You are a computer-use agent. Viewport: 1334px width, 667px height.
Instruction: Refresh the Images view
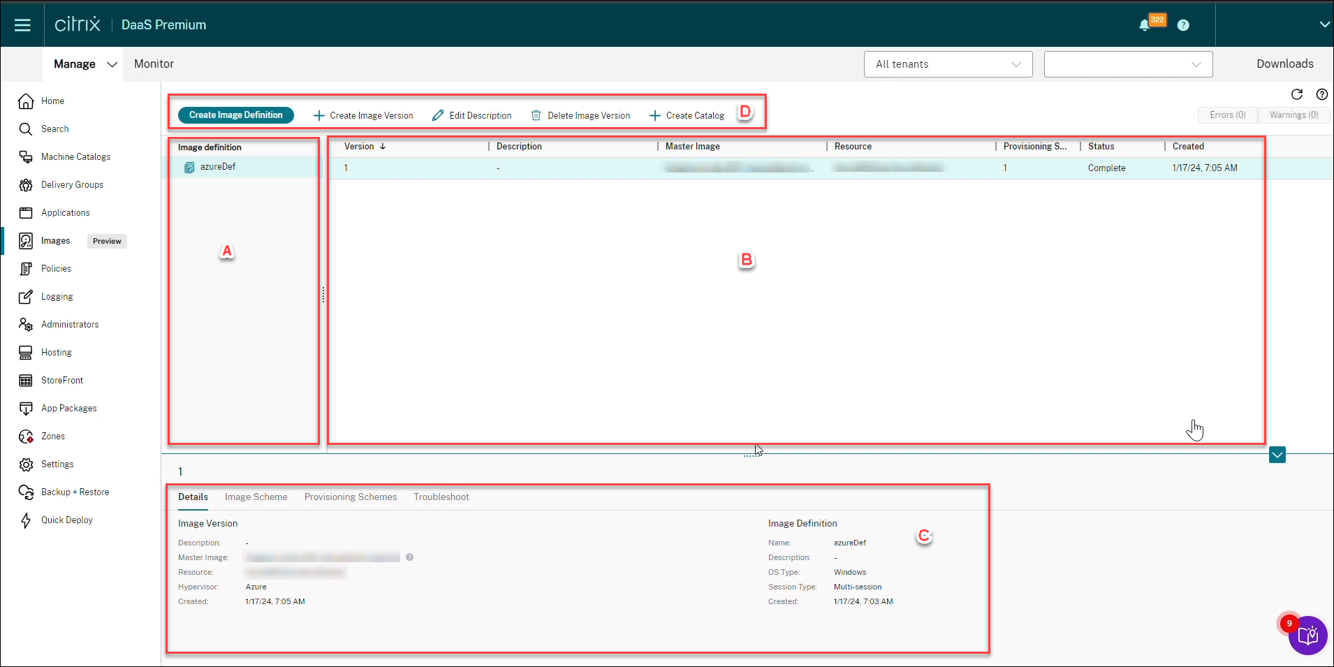(1297, 95)
